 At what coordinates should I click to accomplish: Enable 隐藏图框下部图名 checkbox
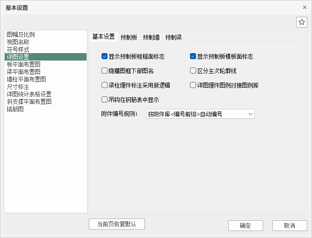click(x=104, y=71)
